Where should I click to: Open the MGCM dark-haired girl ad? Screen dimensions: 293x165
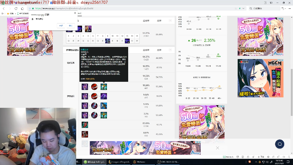pos(260,78)
